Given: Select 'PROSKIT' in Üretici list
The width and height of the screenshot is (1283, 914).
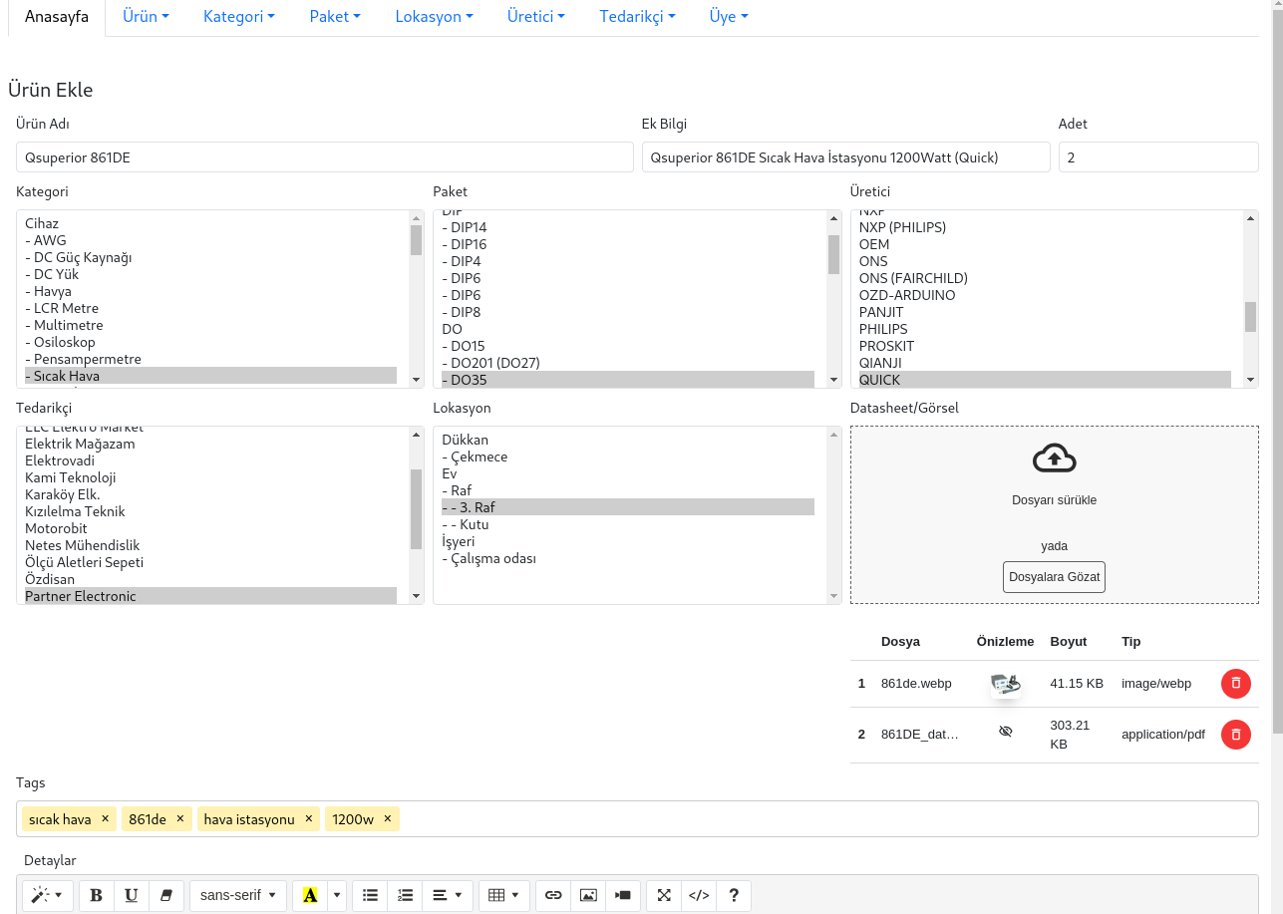Looking at the screenshot, I should [1045, 346].
